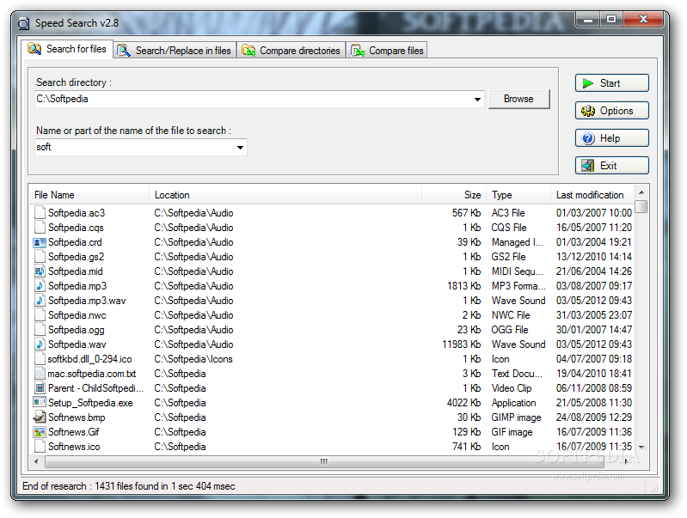The width and height of the screenshot is (687, 518).
Task: Click the vertical scrollbar thumb
Action: pos(641,206)
